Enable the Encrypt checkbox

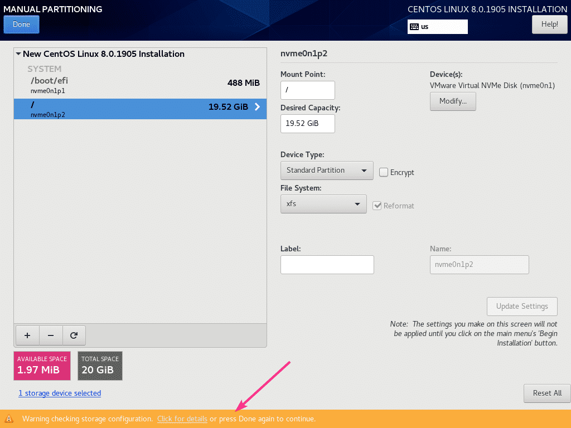click(x=384, y=172)
